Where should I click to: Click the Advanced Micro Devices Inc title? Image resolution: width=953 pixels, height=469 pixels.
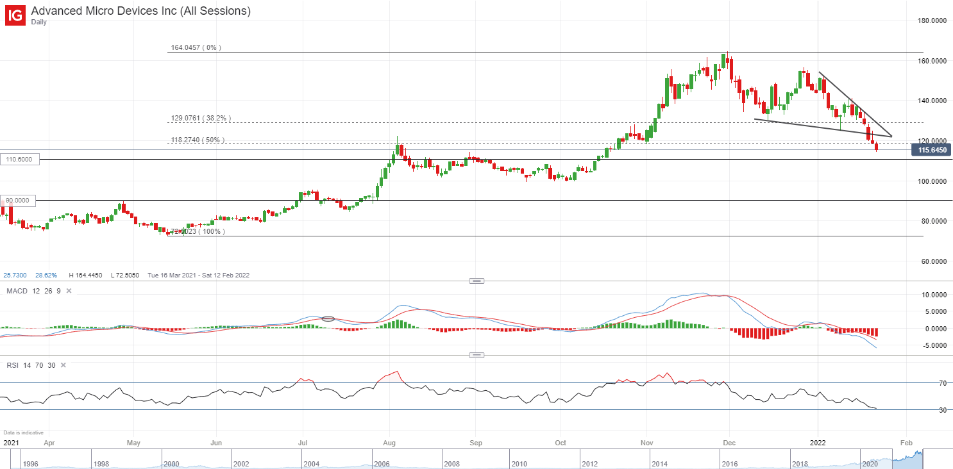(x=141, y=11)
